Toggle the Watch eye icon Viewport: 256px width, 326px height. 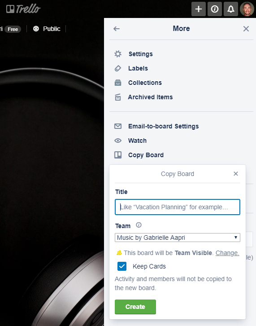[x=118, y=141]
